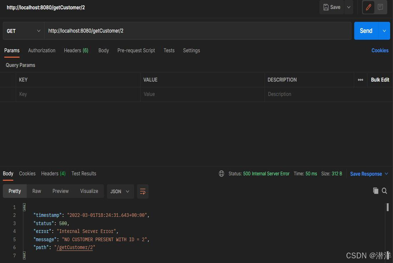Collapse JSON object at line 1 brace
The width and height of the screenshot is (393, 263).
[x=24, y=207]
